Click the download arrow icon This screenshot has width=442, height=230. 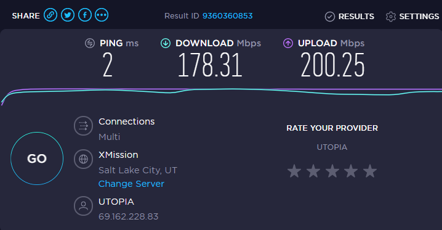point(166,43)
